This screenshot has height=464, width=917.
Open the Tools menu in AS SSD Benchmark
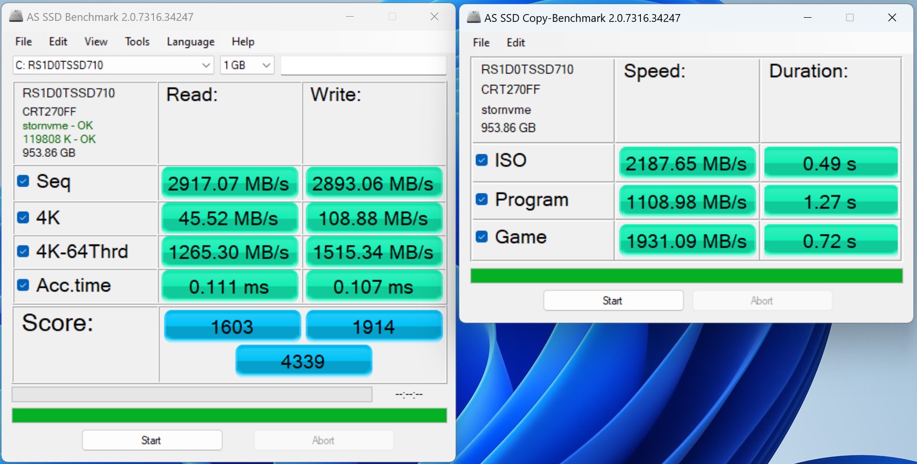tap(137, 42)
